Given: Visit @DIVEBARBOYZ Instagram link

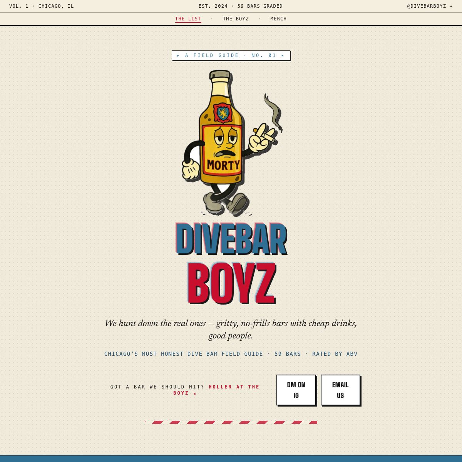Looking at the screenshot, I should (430, 6).
